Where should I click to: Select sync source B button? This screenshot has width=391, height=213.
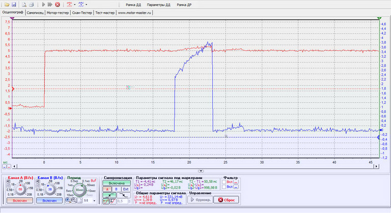116,189
